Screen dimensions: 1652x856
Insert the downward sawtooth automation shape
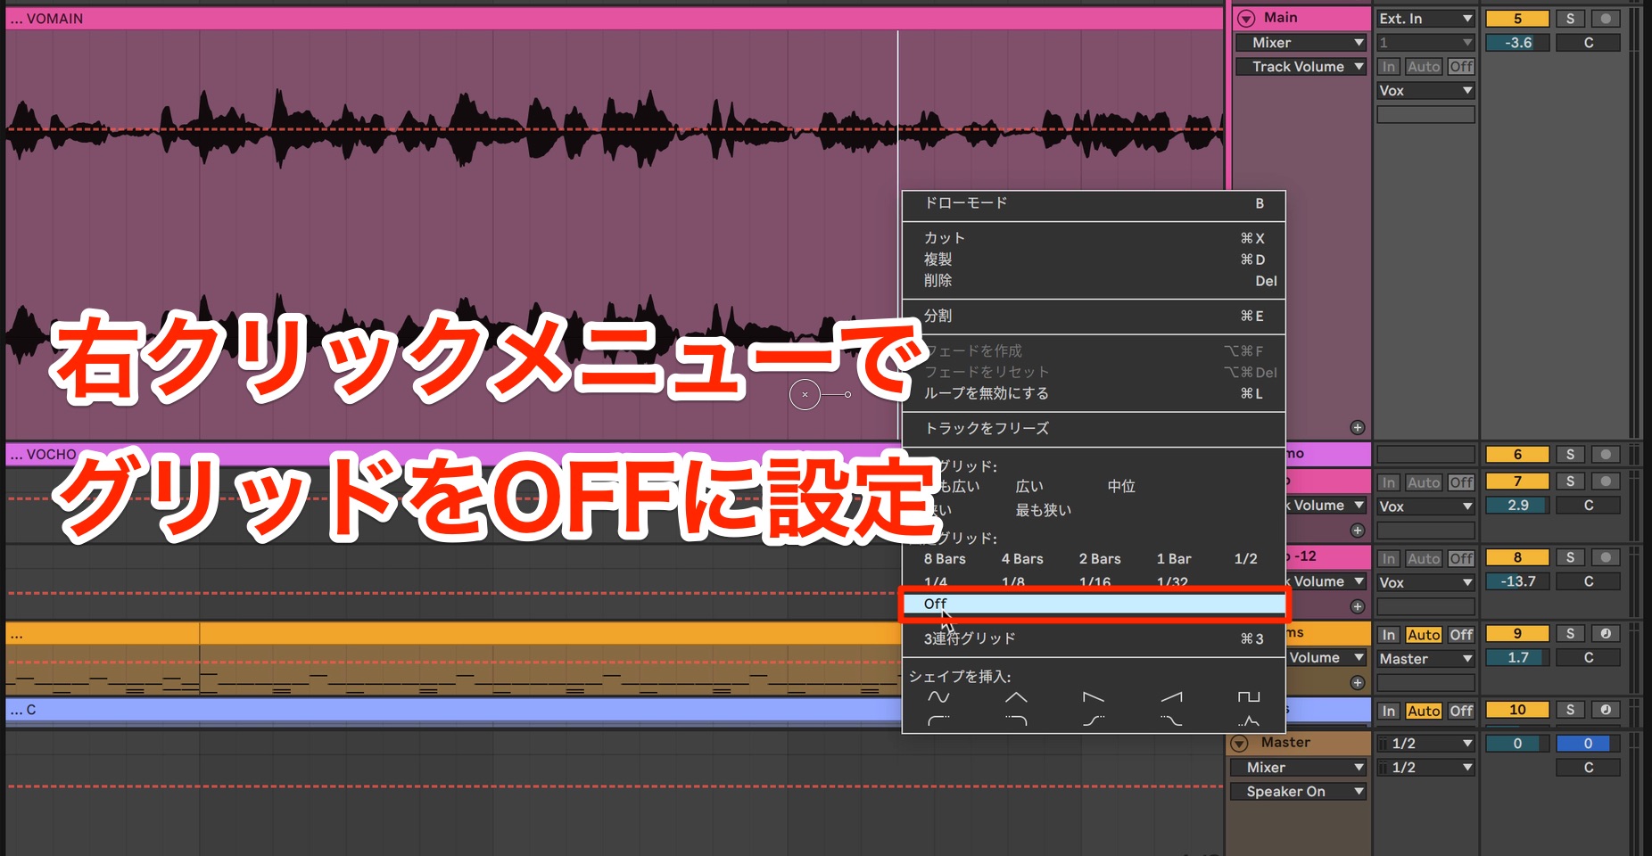coord(1094,697)
